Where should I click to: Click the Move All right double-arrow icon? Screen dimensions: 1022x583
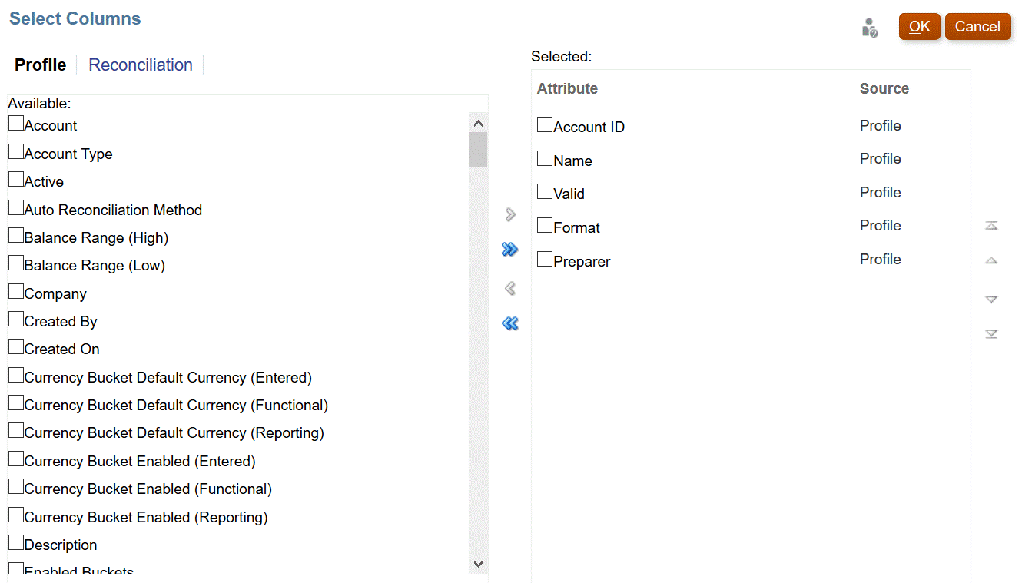point(509,249)
